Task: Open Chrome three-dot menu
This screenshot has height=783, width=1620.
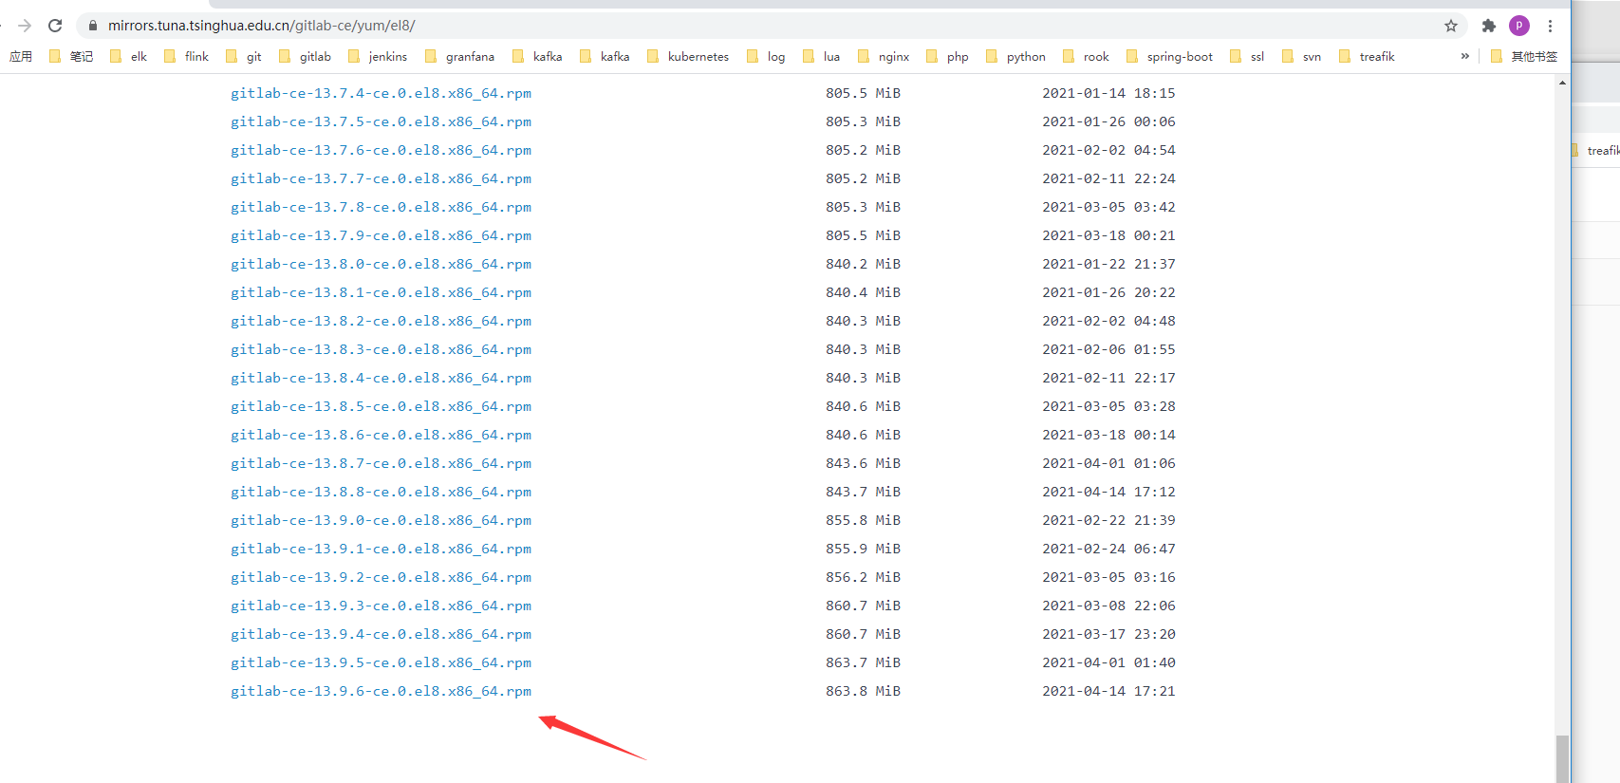Action: click(1550, 26)
